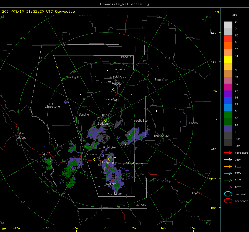Select the red 60-65 dBZ color swatch
The width and height of the screenshot is (249, 232).
tap(228, 39)
